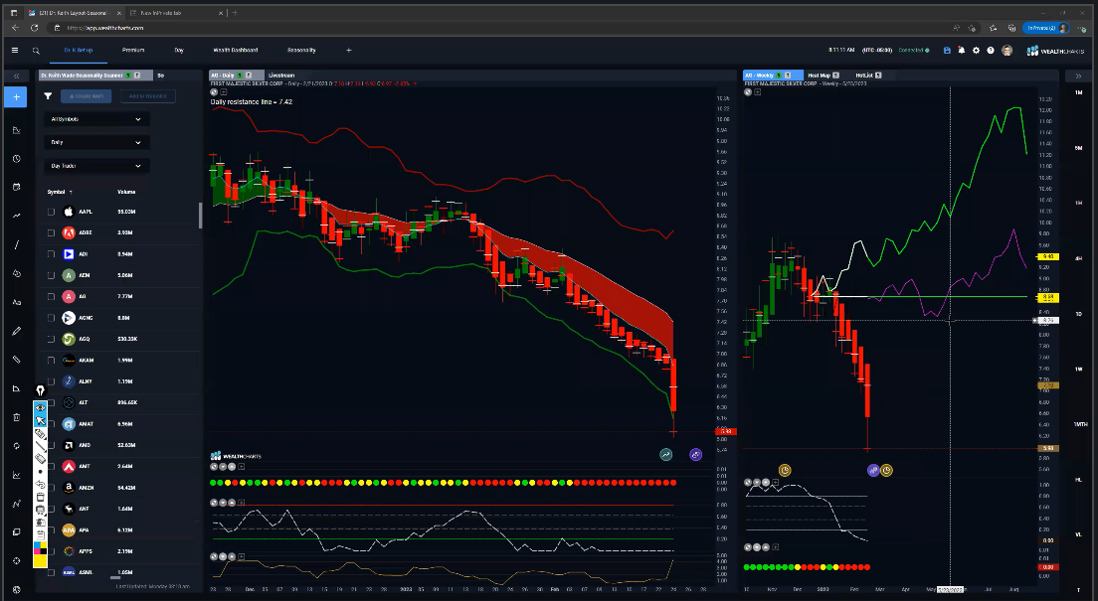
Task: Toggle the eye visibility in annotation palette
Action: click(x=41, y=407)
